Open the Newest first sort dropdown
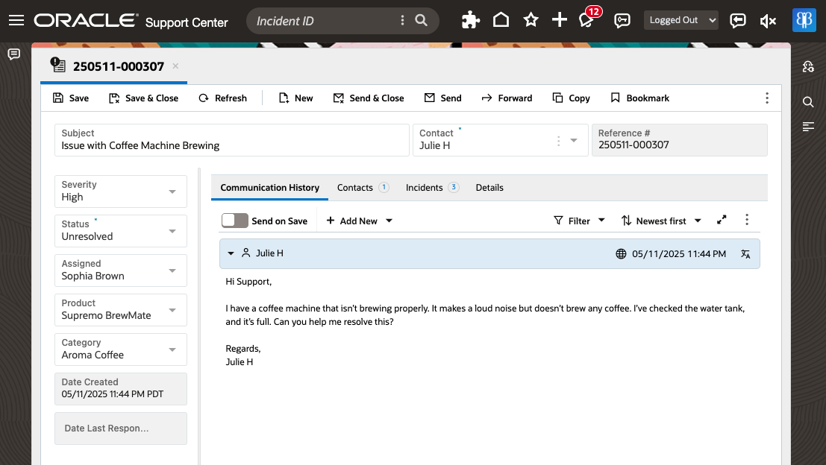This screenshot has height=465, width=826. pos(661,221)
